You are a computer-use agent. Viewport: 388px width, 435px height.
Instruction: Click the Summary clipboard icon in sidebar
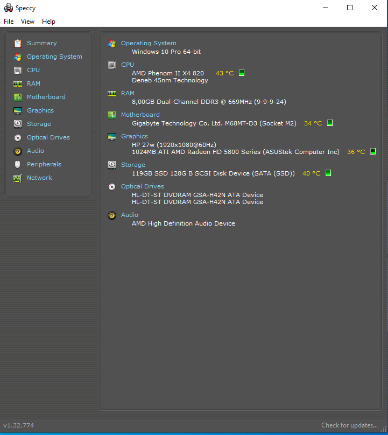coord(18,43)
